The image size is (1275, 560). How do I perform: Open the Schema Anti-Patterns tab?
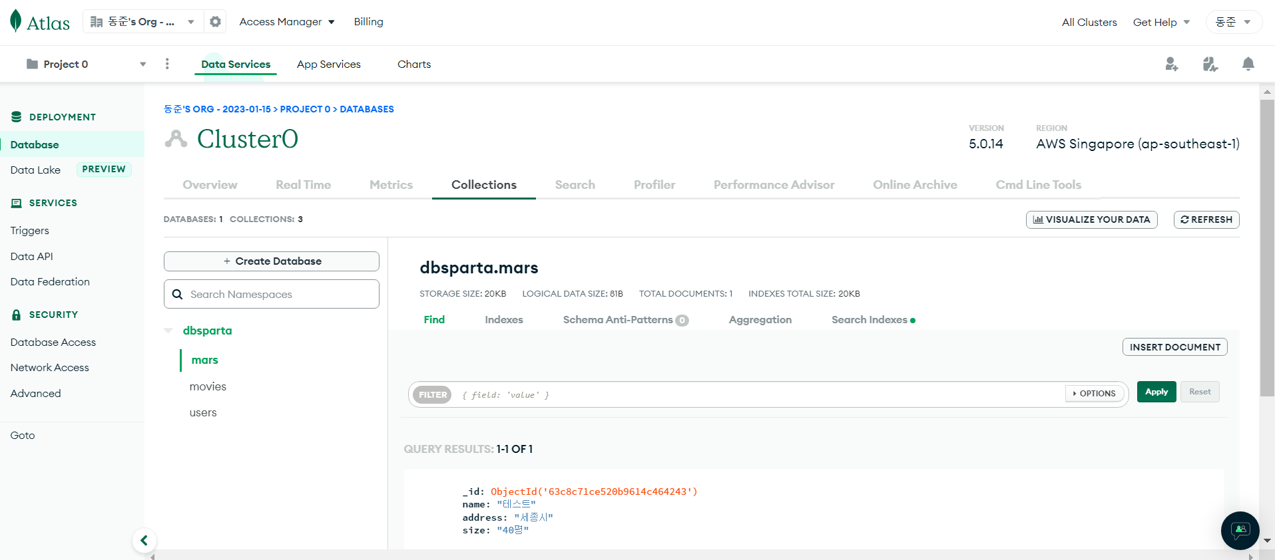coord(626,320)
